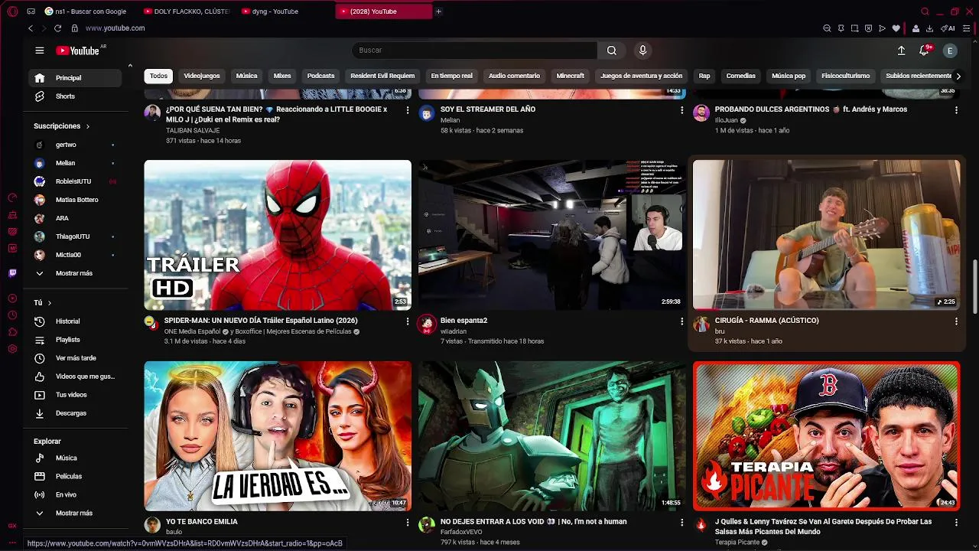The width and height of the screenshot is (979, 551).
Task: Click Opera GX menu logo
Action: coord(12,11)
